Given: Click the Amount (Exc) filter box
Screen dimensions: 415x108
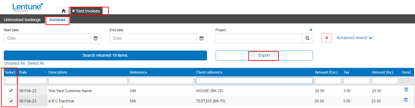Looking at the screenshot, I should (x=328, y=80).
